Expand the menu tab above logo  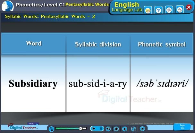(x=33, y=124)
